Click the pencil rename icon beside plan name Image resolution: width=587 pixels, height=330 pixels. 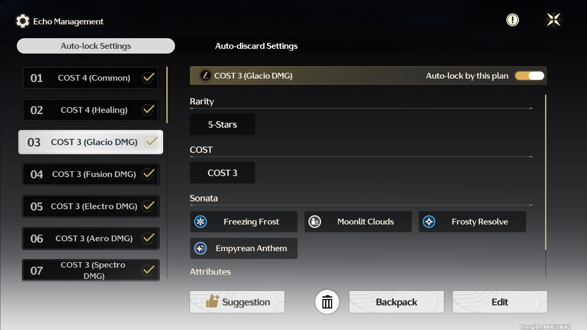(205, 76)
